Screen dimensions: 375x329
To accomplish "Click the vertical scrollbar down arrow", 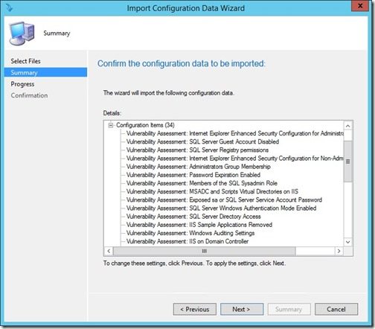I will tap(347, 242).
